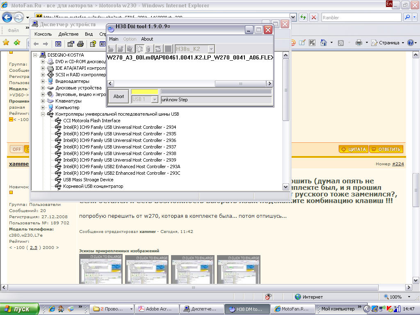
Task: Click the first H38 DM toolbar icon
Action: tap(111, 49)
